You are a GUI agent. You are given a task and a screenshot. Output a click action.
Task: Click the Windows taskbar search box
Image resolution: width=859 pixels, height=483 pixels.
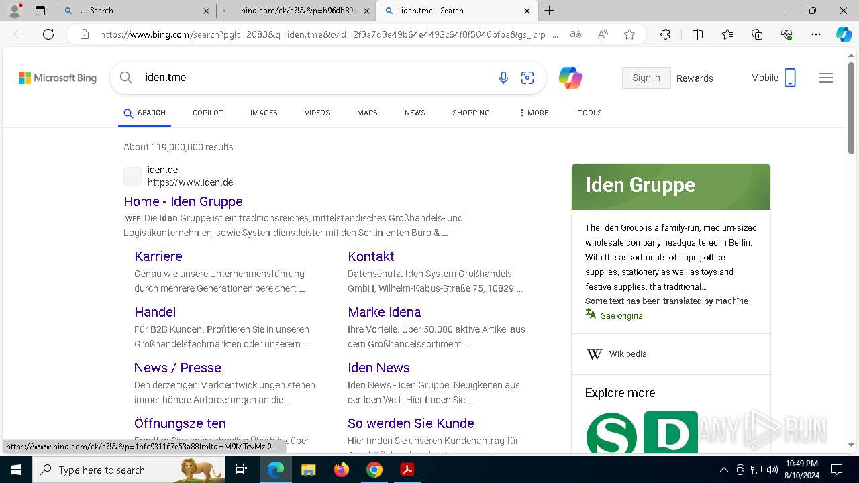[130, 470]
